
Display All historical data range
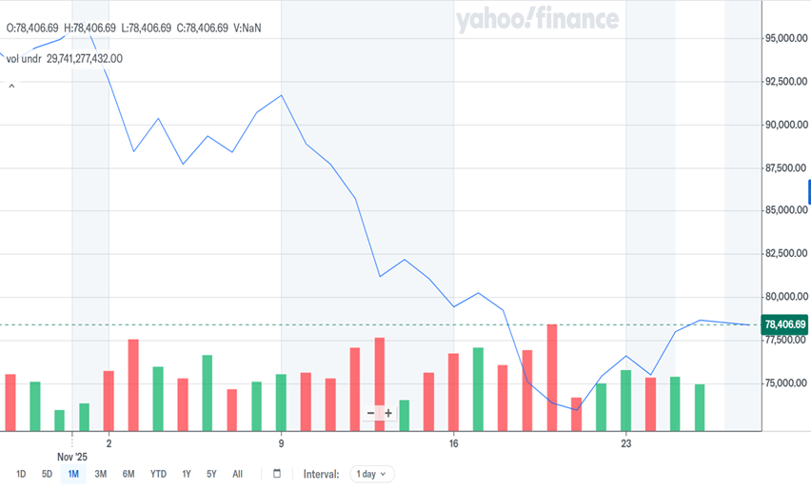(237, 474)
